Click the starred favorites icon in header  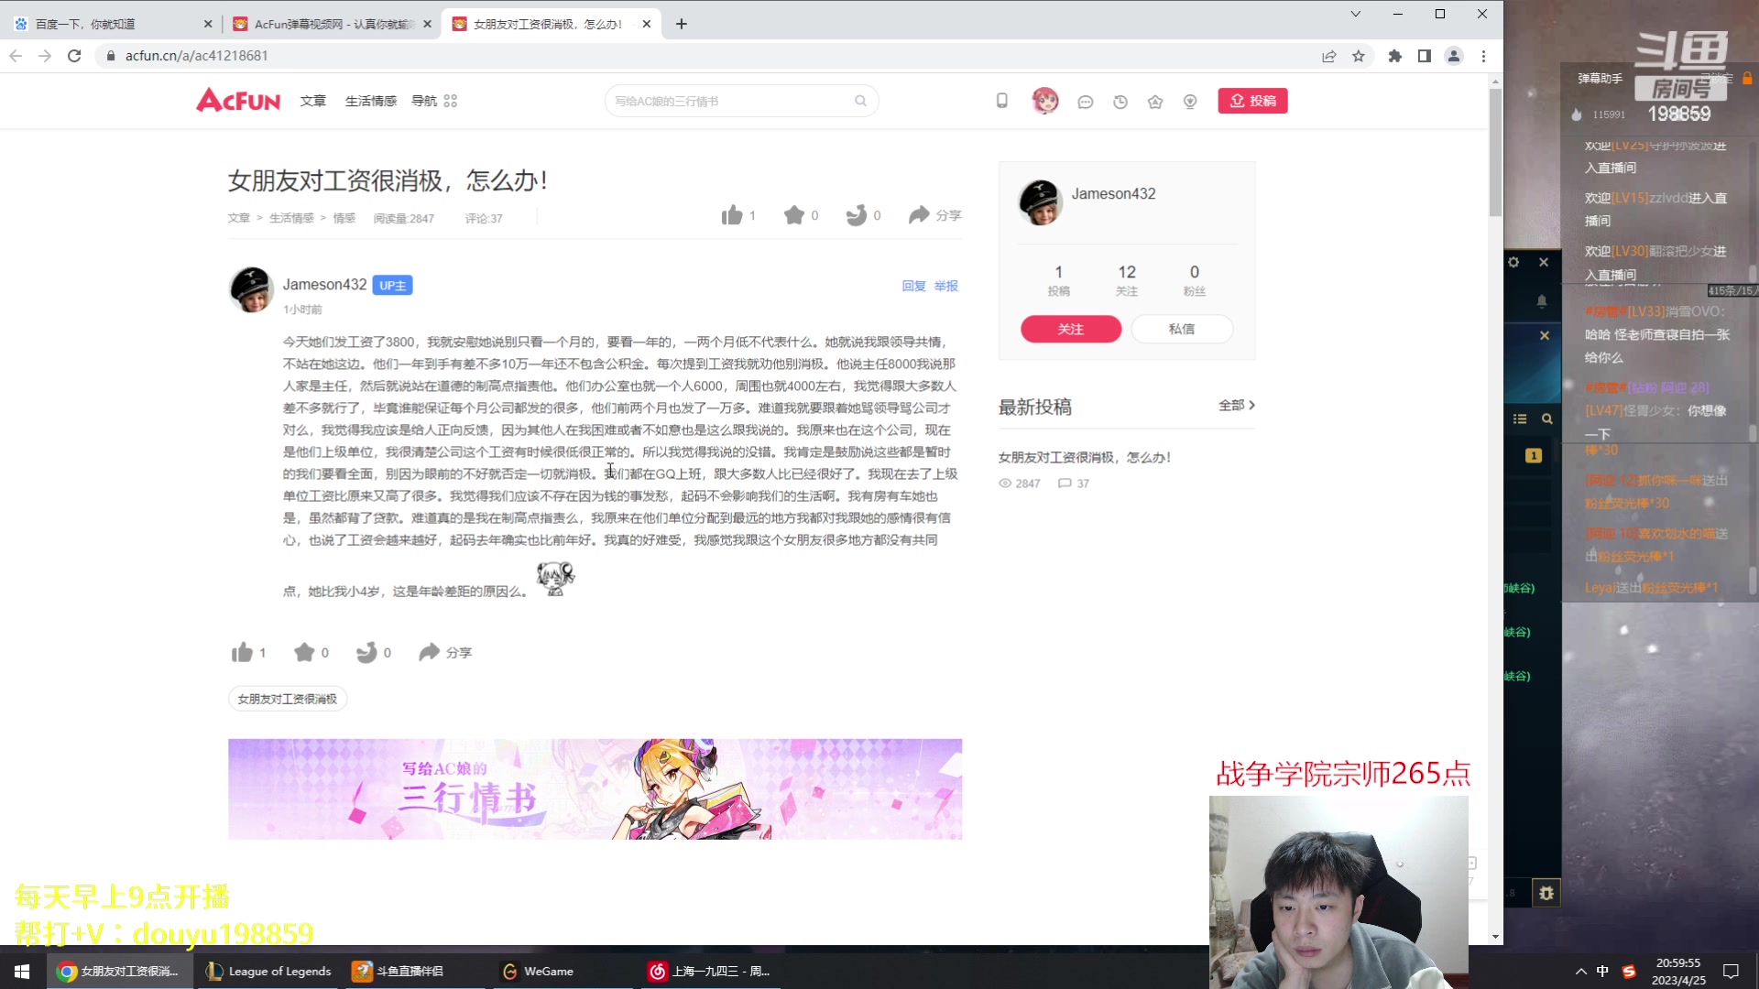tap(1154, 101)
